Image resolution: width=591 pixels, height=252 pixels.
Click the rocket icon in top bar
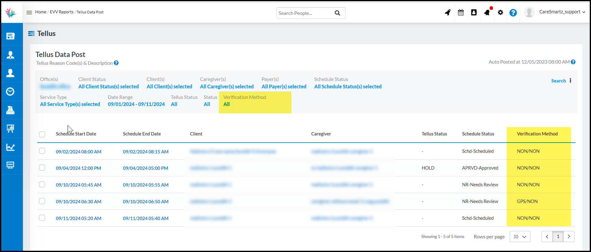pyautogui.click(x=447, y=13)
